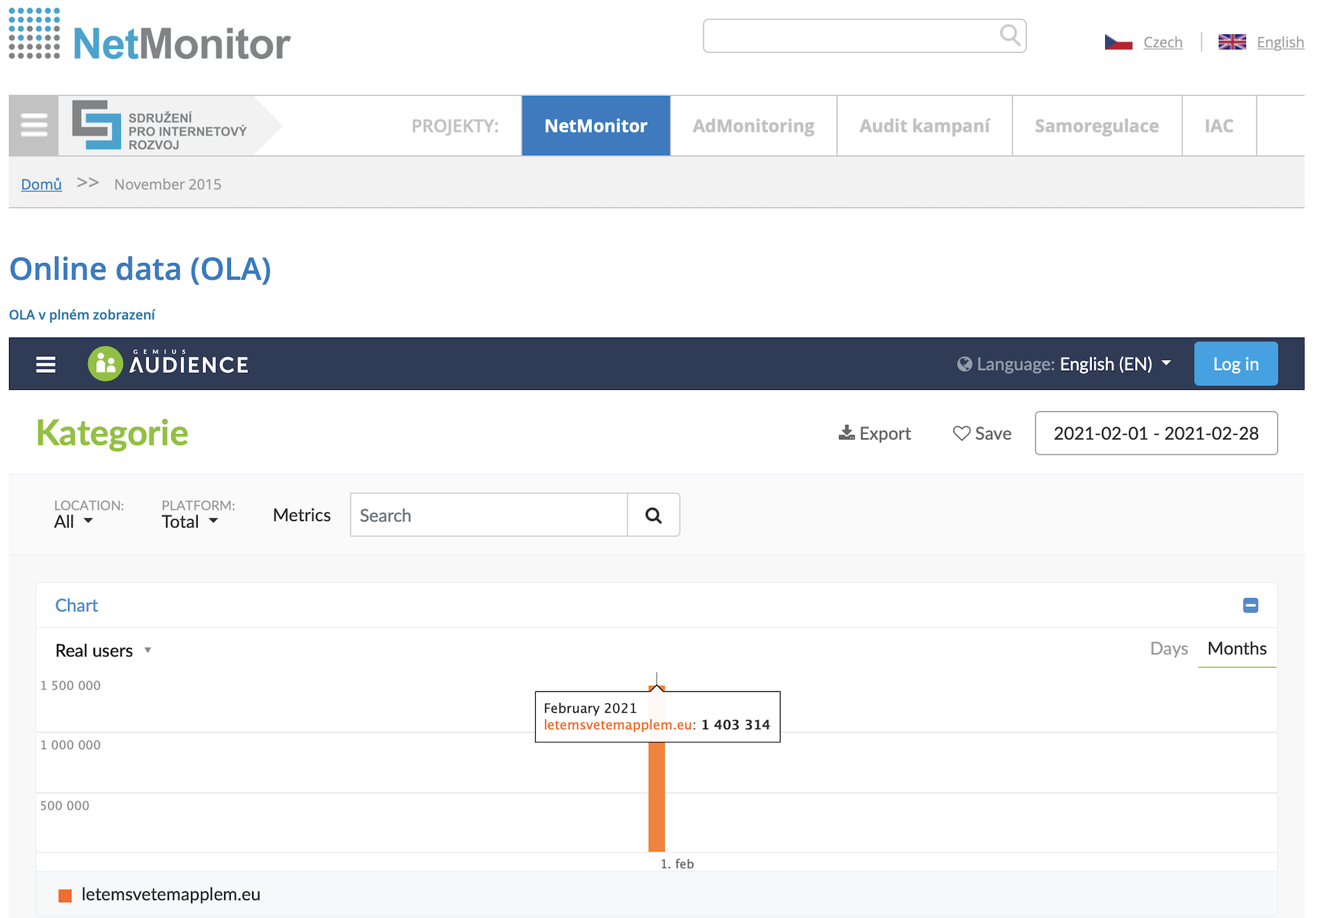1319x918 pixels.
Task: Click the Log in button
Action: click(x=1235, y=363)
